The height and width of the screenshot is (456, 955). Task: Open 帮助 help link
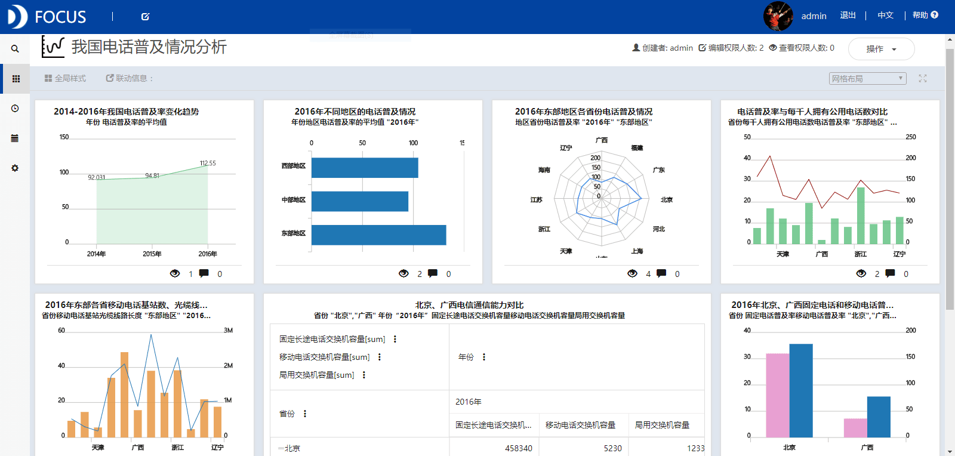(x=920, y=16)
